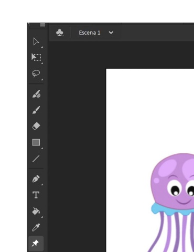Select the Selection arrow tool
The image size is (194, 252).
[36, 41]
